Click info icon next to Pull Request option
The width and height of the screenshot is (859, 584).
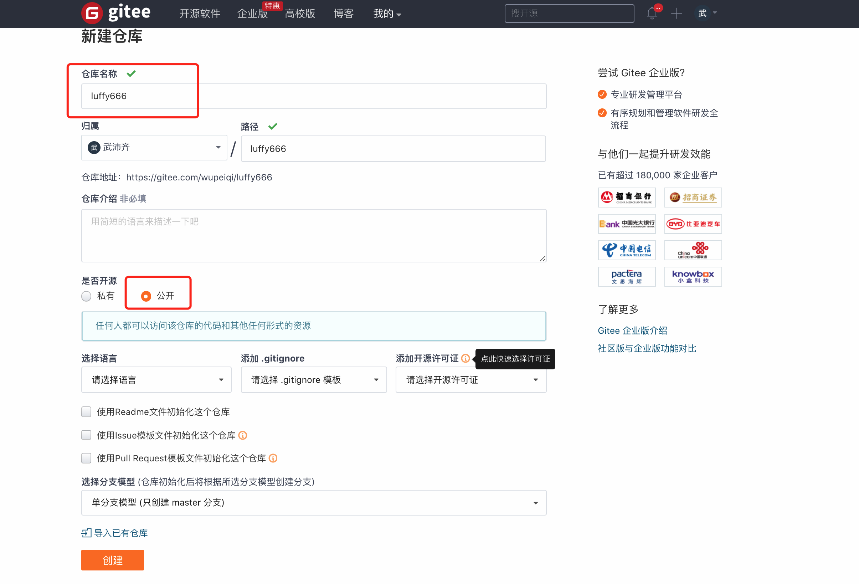(x=273, y=458)
